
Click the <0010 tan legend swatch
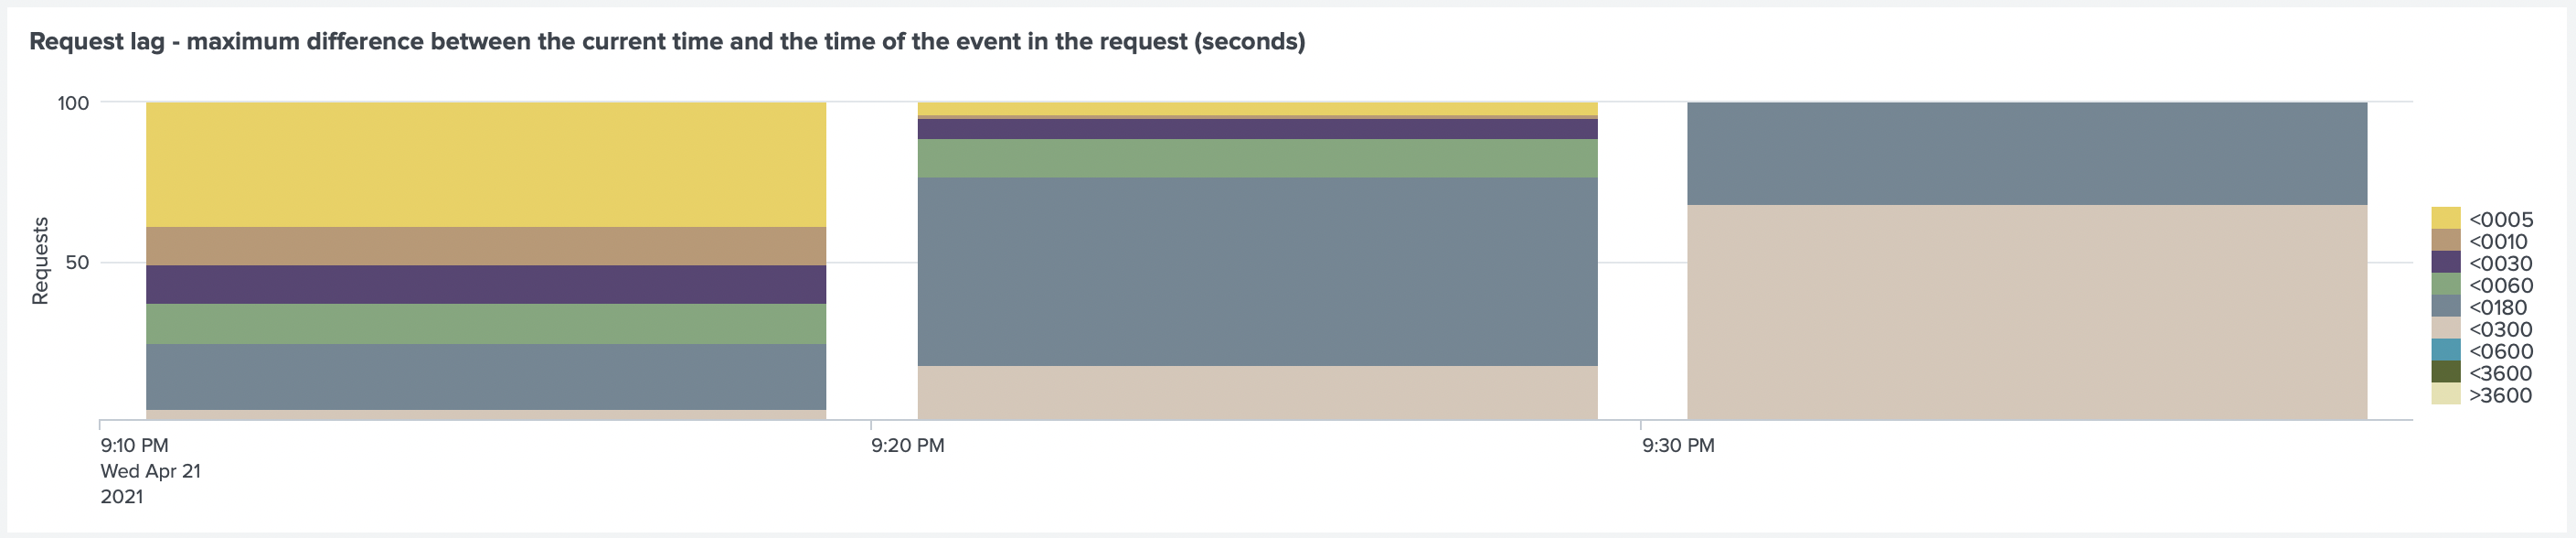click(2445, 240)
